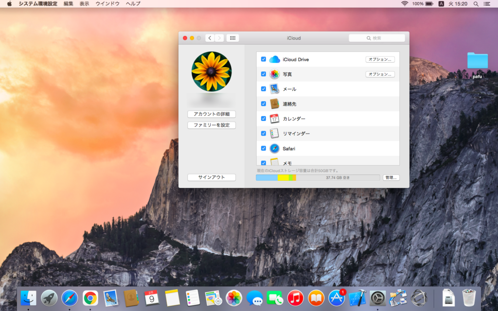Open 編集 menu
The height and width of the screenshot is (311, 498).
tap(68, 4)
